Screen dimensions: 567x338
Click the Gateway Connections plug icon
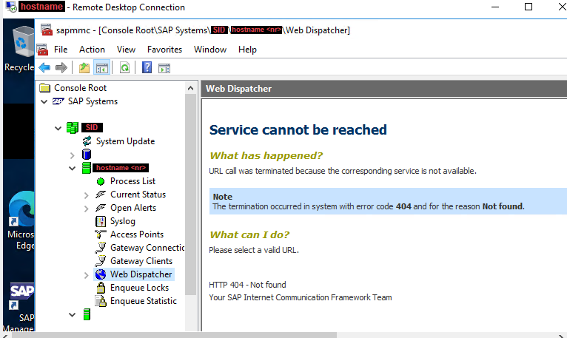[x=101, y=248]
